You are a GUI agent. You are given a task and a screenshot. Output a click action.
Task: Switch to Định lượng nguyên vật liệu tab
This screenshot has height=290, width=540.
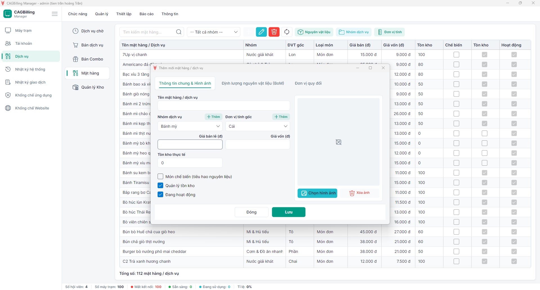pos(253,83)
